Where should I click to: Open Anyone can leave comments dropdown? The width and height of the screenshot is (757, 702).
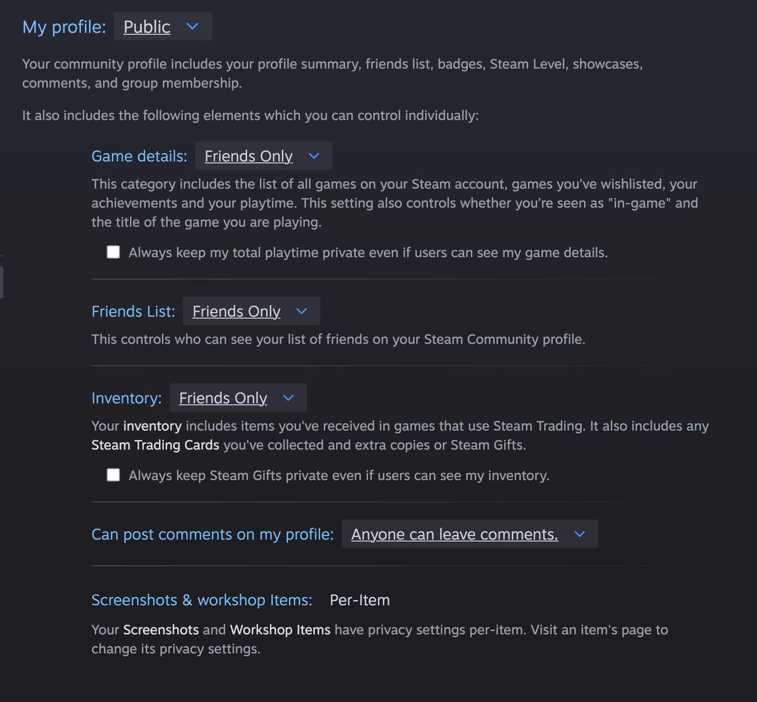pos(470,534)
